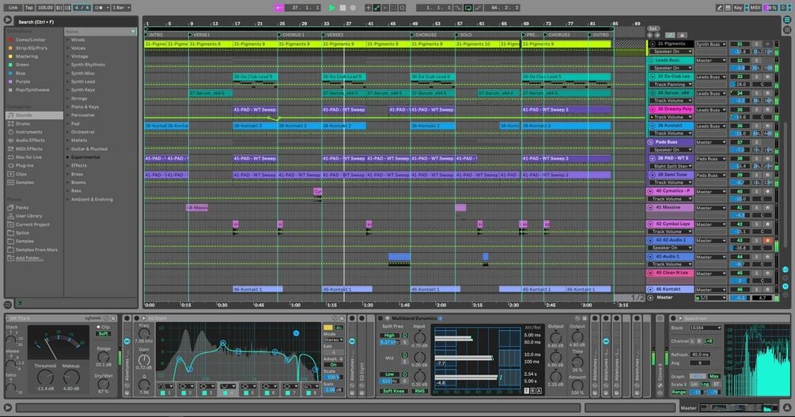Toggle computer MIDI keyboard icon

(x=728, y=8)
